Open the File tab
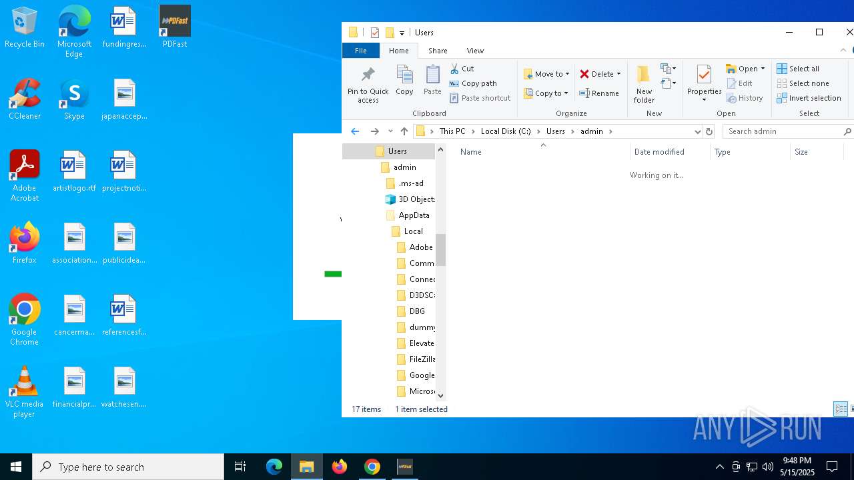854x480 pixels. point(361,51)
